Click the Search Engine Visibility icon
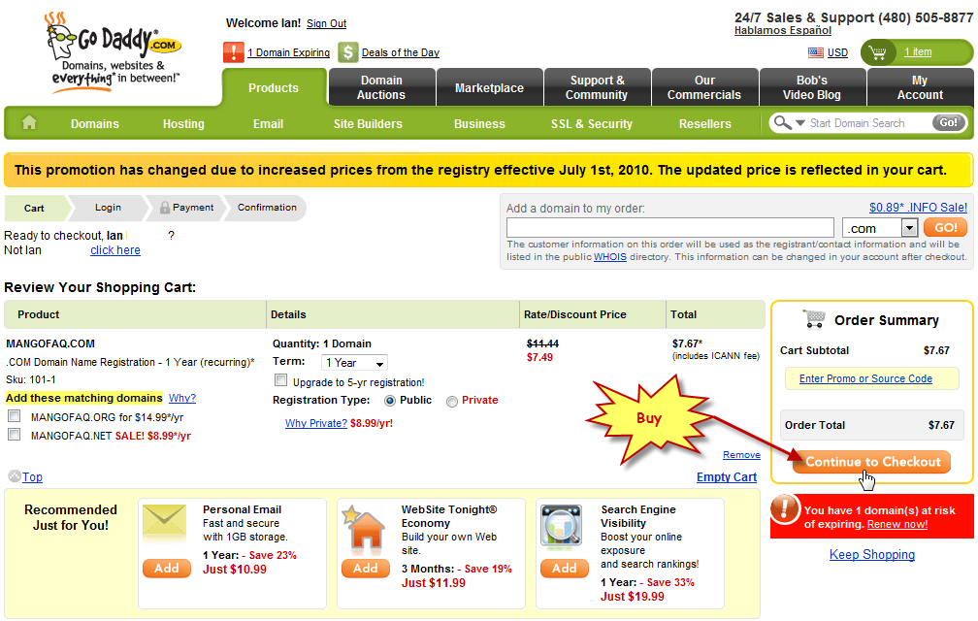This screenshot has width=978, height=621. tap(562, 526)
